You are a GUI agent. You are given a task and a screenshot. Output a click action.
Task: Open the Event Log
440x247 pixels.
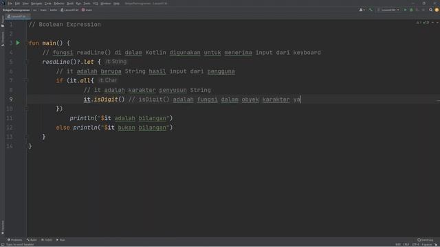(425, 239)
